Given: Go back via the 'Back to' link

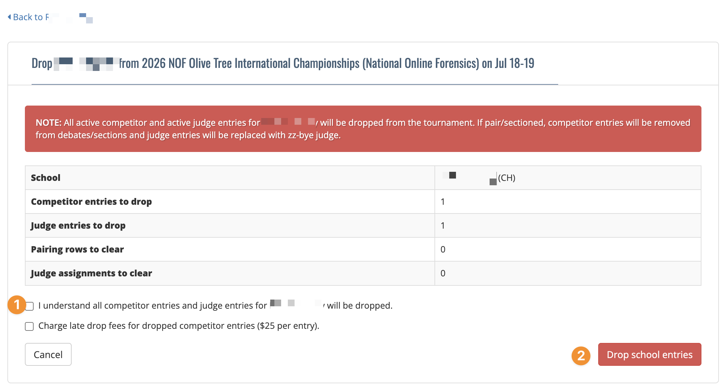Looking at the screenshot, I should pyautogui.click(x=50, y=17).
